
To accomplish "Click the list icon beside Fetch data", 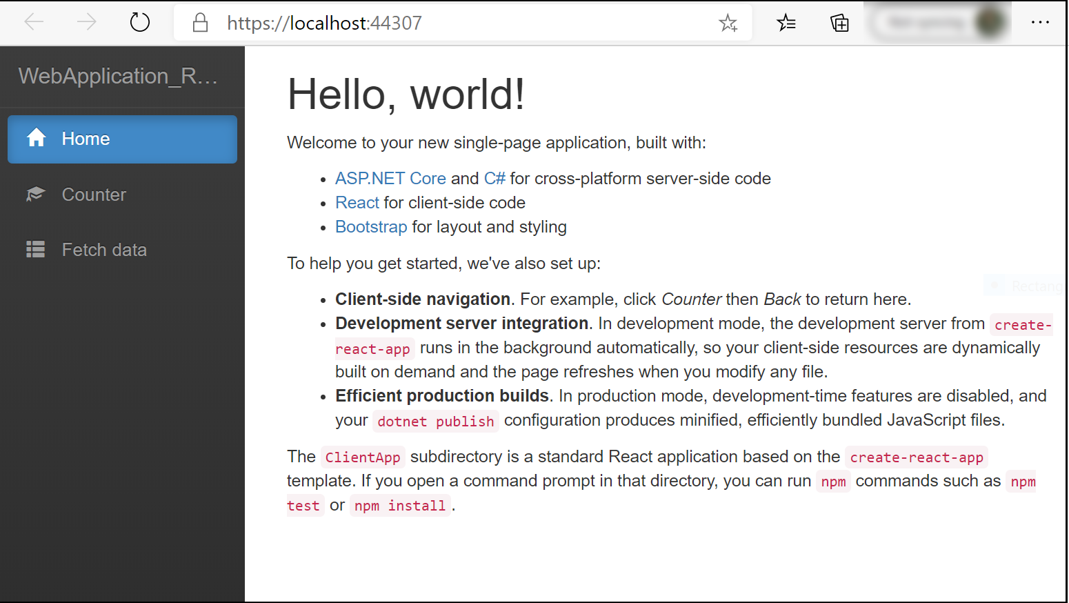I will [x=35, y=249].
